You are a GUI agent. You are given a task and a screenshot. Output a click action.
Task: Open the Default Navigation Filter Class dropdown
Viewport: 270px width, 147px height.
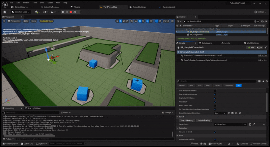(220, 113)
